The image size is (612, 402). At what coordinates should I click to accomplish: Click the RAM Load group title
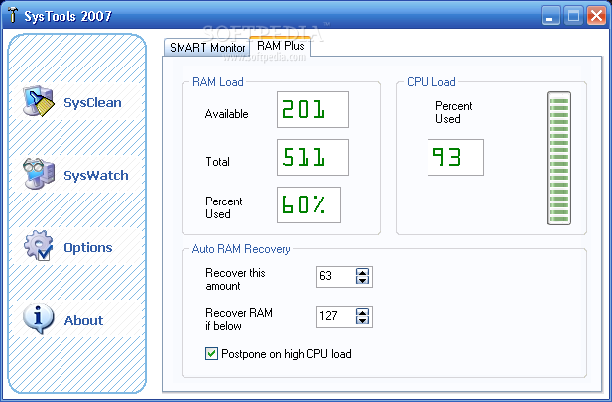click(218, 82)
